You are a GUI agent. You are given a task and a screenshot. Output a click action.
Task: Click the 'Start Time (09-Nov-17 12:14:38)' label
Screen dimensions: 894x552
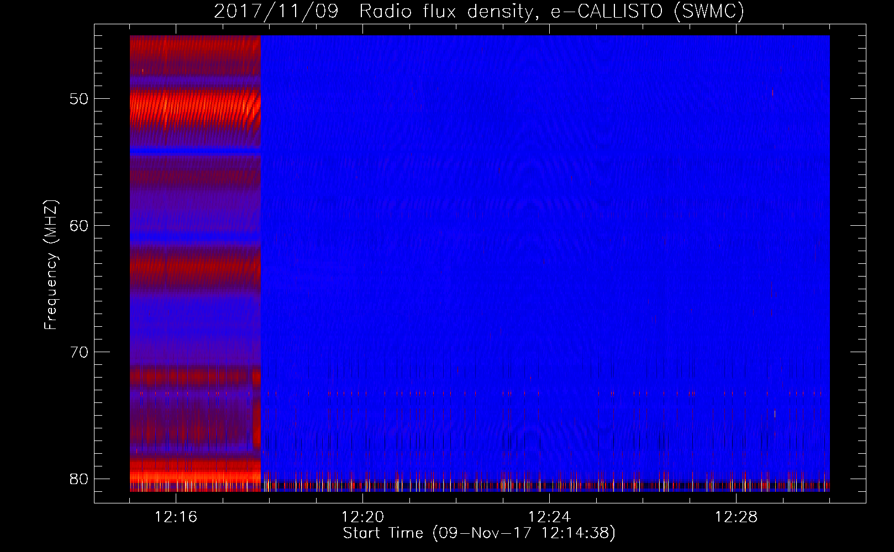pos(479,533)
